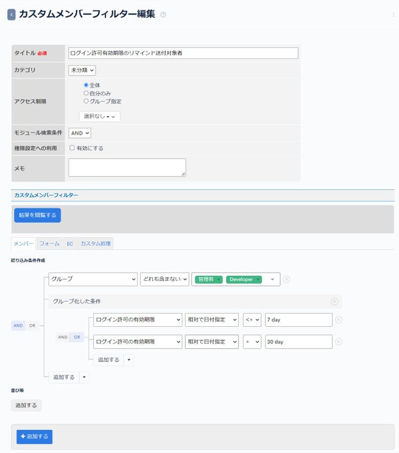
Task: Open the vertical dots menu at top right
Action: tap(393, 15)
